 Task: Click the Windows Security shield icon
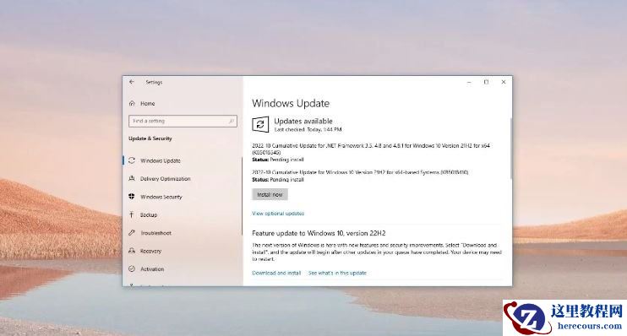pyautogui.click(x=132, y=196)
